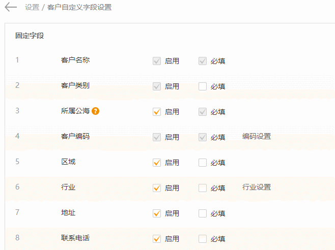Check 必填 for 区域 field

click(x=203, y=163)
